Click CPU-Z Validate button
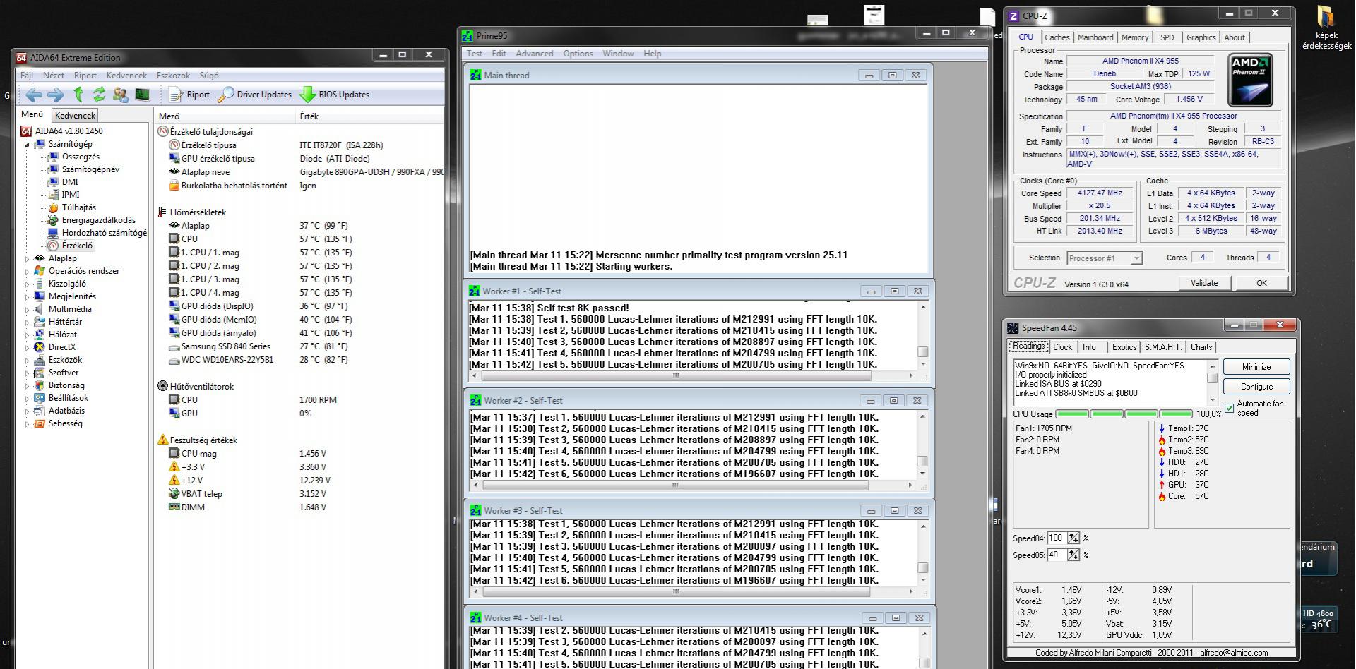This screenshot has height=669, width=1356. pos(1204,283)
